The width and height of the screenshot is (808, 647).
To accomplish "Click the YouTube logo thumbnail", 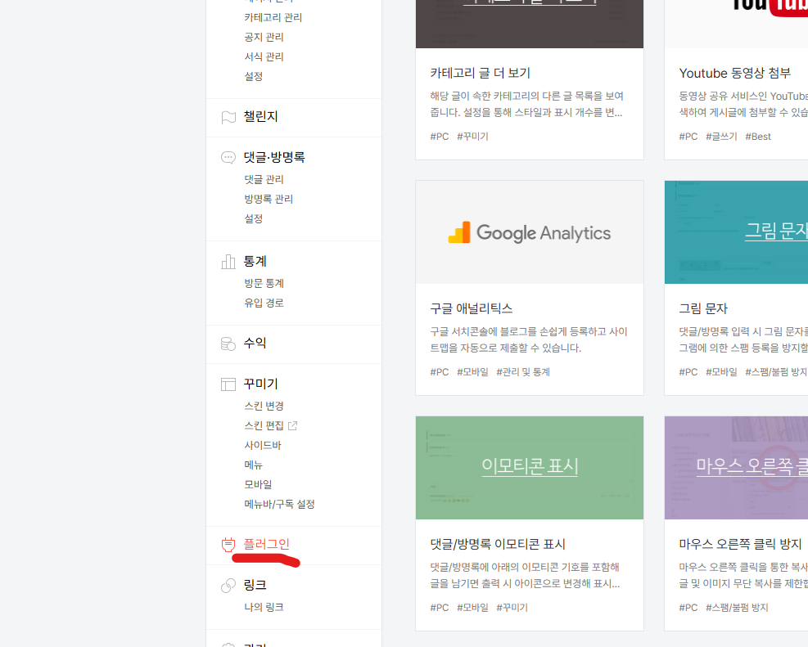I will 737,24.
